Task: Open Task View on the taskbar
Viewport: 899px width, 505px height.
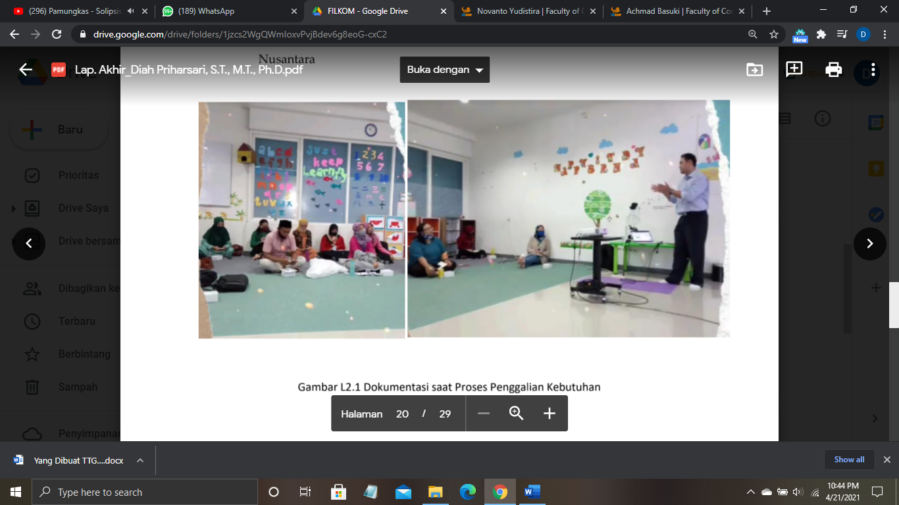Action: tap(305, 492)
